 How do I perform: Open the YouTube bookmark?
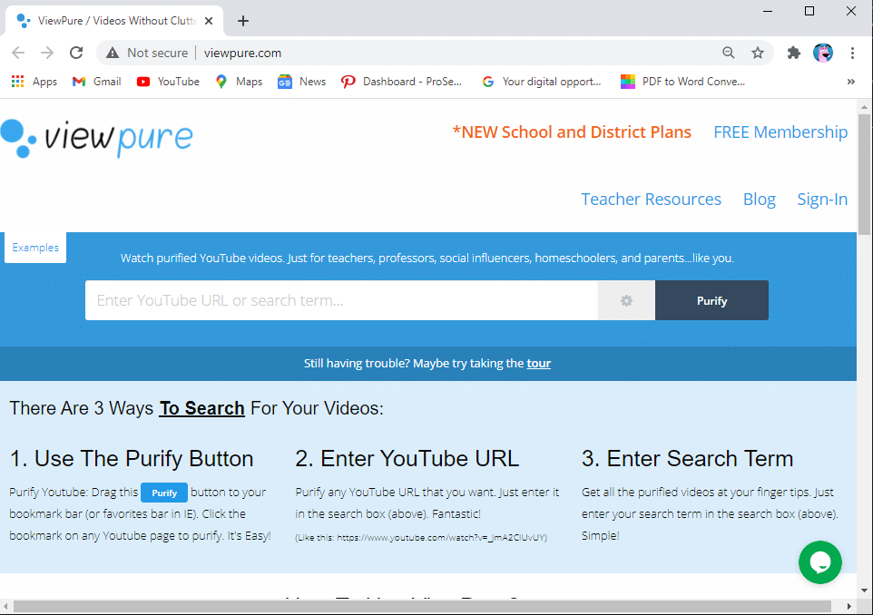pos(167,81)
